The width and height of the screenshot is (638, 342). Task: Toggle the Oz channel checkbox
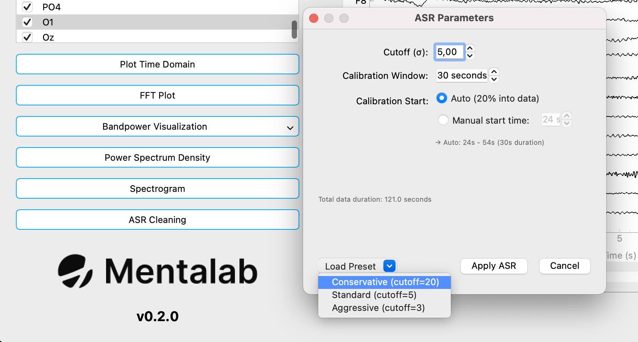27,37
